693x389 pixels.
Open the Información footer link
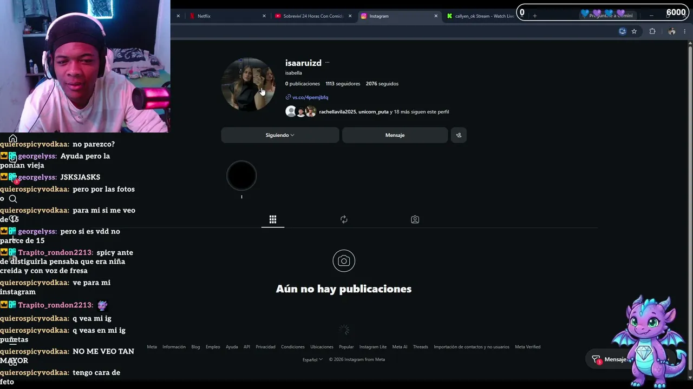coord(174,347)
